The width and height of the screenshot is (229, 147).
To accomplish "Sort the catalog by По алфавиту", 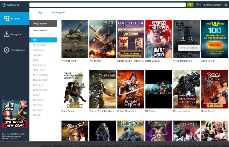I will pyautogui.click(x=40, y=30).
